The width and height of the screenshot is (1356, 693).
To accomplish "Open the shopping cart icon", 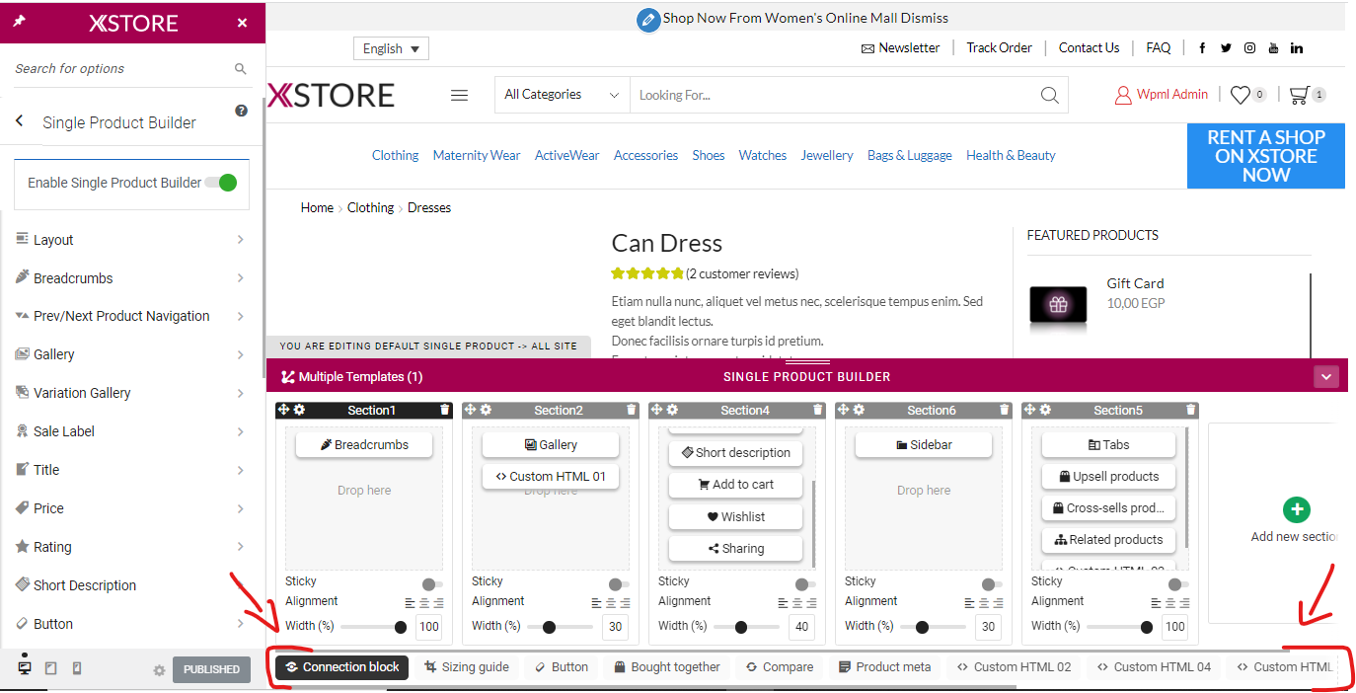I will tap(1299, 95).
